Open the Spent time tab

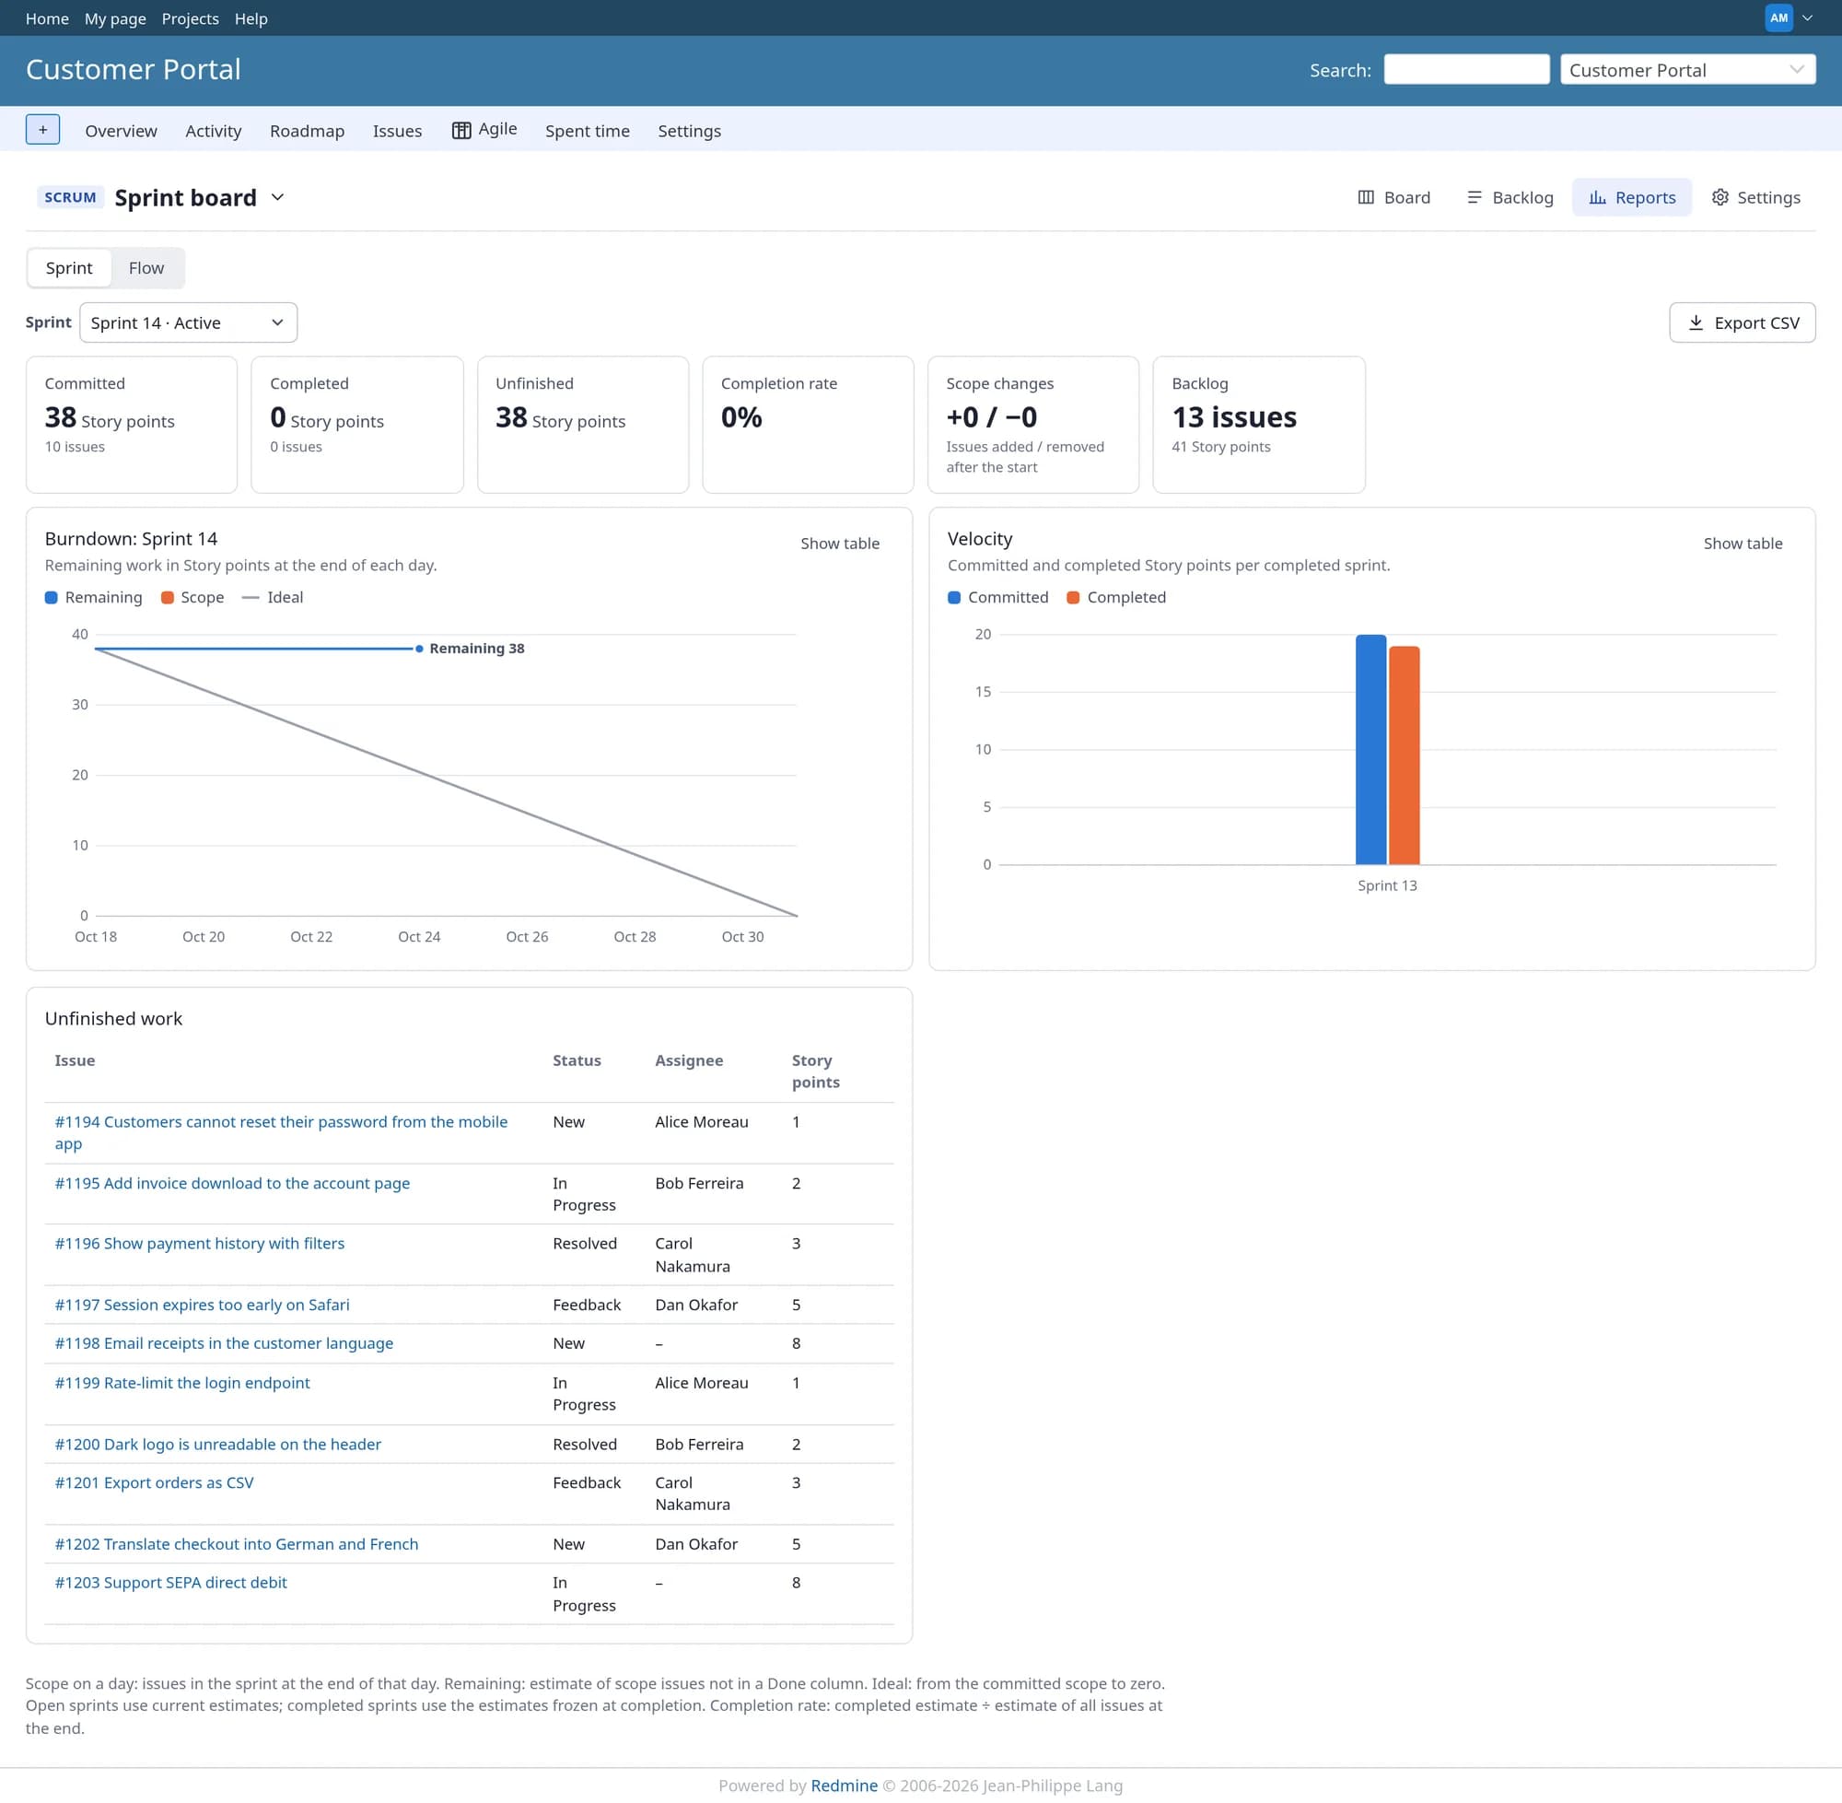(x=587, y=131)
